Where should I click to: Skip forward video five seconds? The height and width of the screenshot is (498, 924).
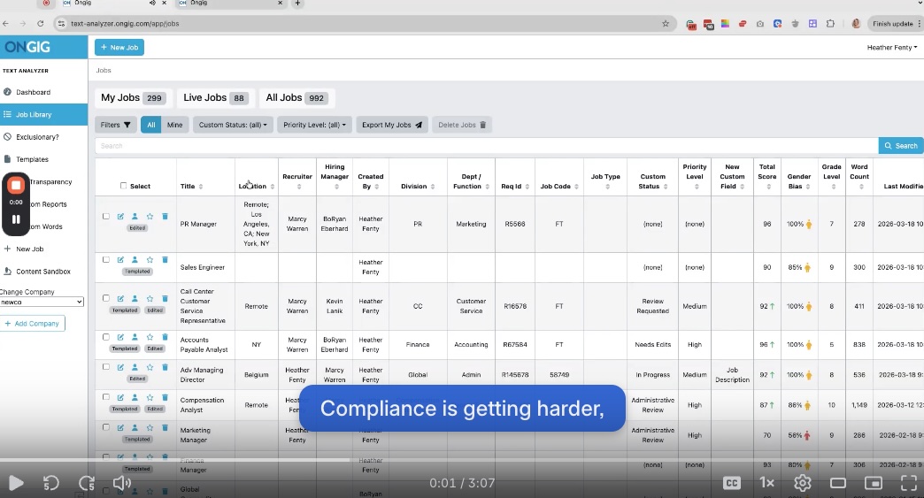[87, 483]
